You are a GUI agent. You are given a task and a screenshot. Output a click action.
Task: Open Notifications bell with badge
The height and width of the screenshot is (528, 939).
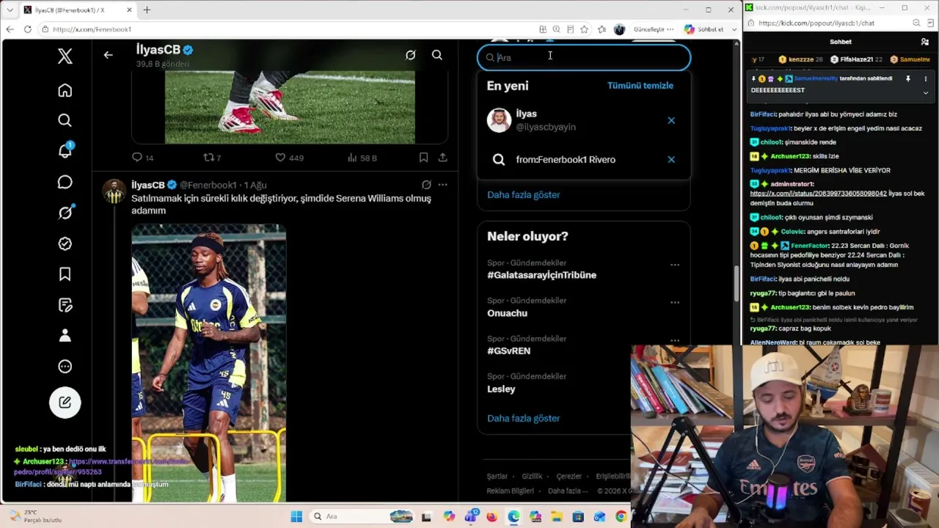tap(65, 150)
